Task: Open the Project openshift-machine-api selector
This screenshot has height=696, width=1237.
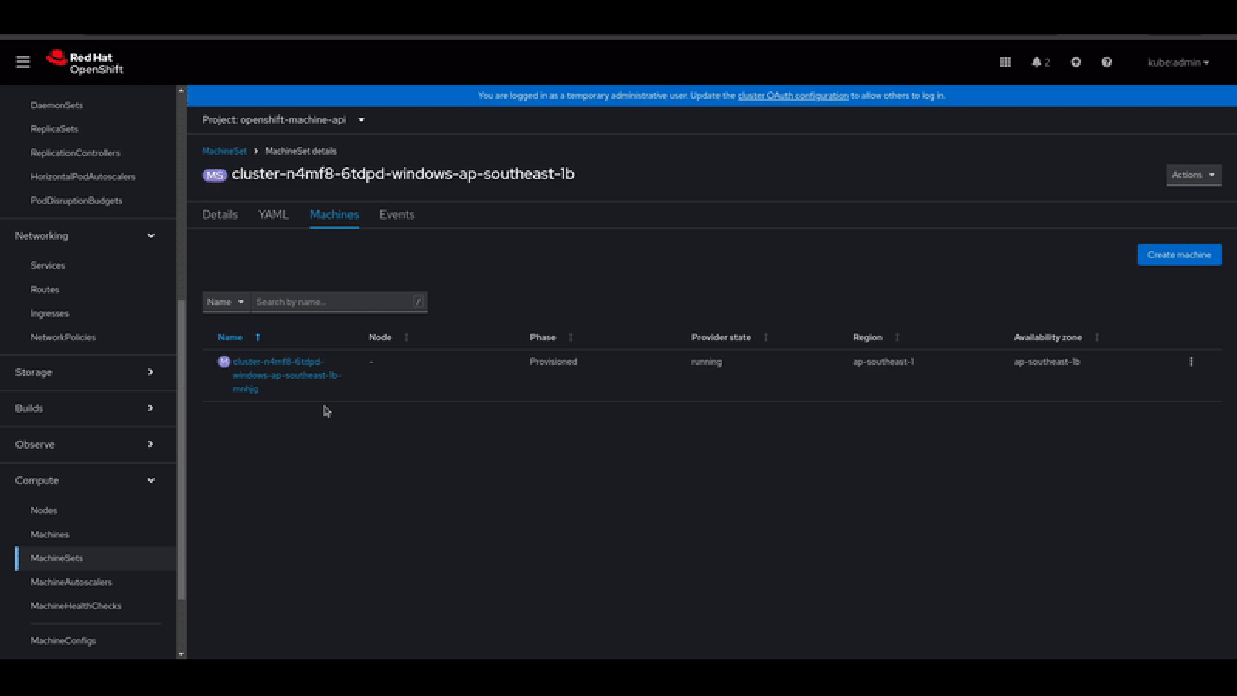Action: [x=283, y=120]
